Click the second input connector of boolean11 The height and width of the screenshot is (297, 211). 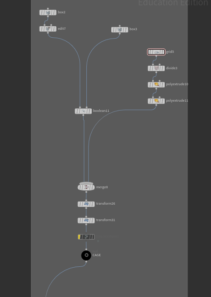coord(87,107)
